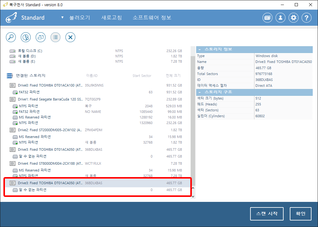This screenshot has width=318, height=227.
Task: Toggle the list view toolbar icon
Action: click(x=55, y=37)
